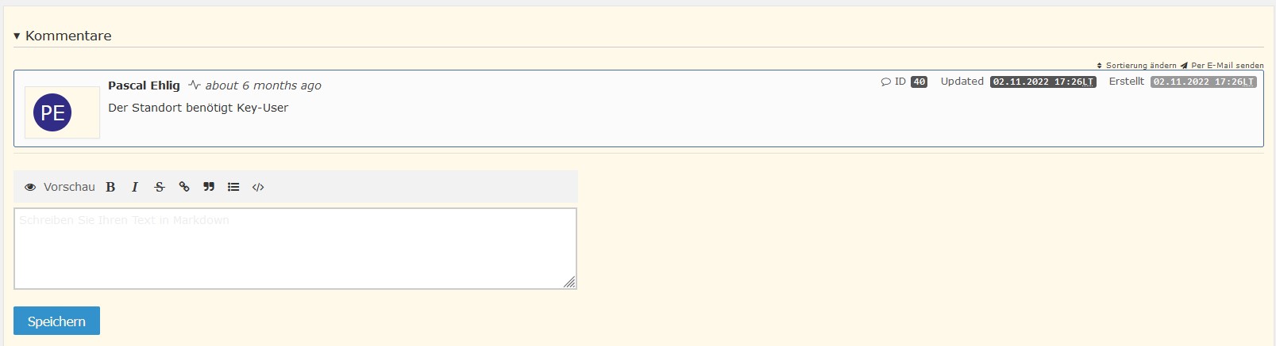Insert a code block in the comment
1276x346 pixels.
click(258, 187)
